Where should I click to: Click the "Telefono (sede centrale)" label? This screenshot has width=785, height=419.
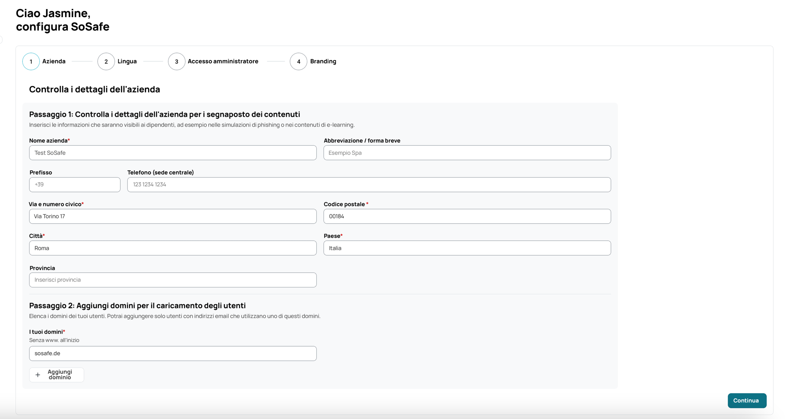coord(161,172)
